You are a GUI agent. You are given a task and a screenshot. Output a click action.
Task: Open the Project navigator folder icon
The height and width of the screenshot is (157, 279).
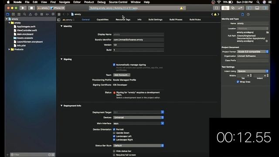(8, 14)
